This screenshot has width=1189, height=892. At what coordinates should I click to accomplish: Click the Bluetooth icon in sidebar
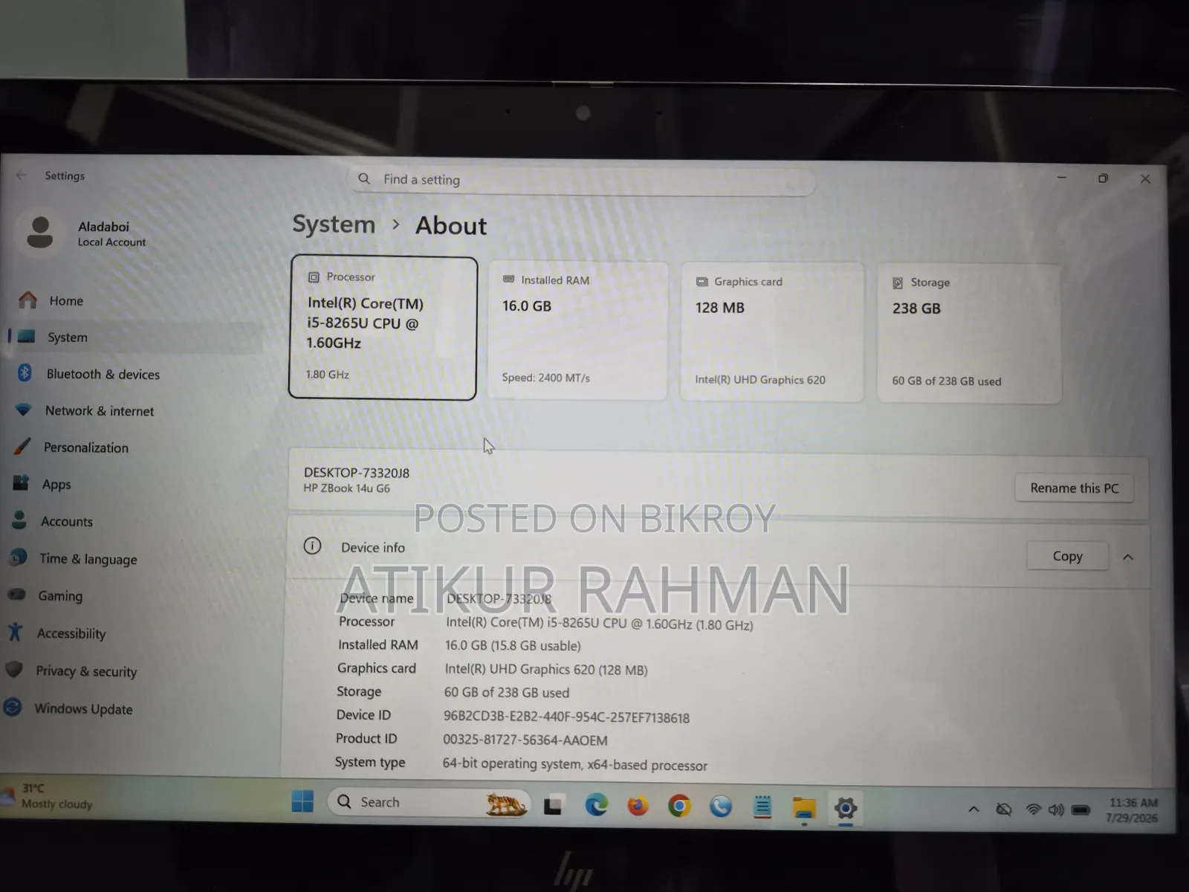click(25, 372)
